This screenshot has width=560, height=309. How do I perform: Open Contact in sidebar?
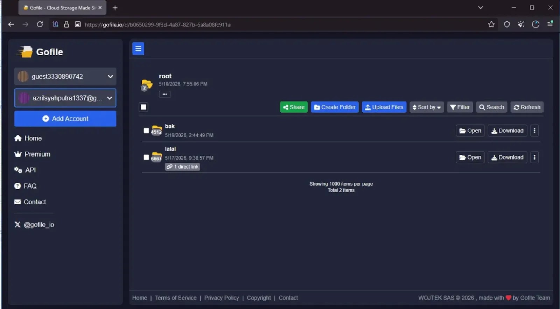click(x=30, y=202)
